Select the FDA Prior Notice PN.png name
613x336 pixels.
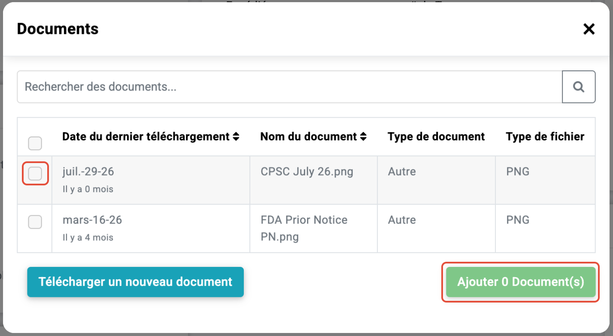point(304,228)
